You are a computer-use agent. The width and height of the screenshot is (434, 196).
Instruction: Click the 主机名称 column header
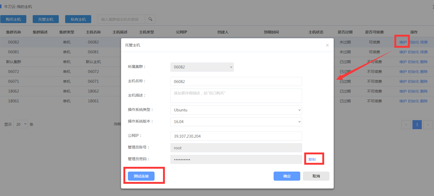point(93,32)
